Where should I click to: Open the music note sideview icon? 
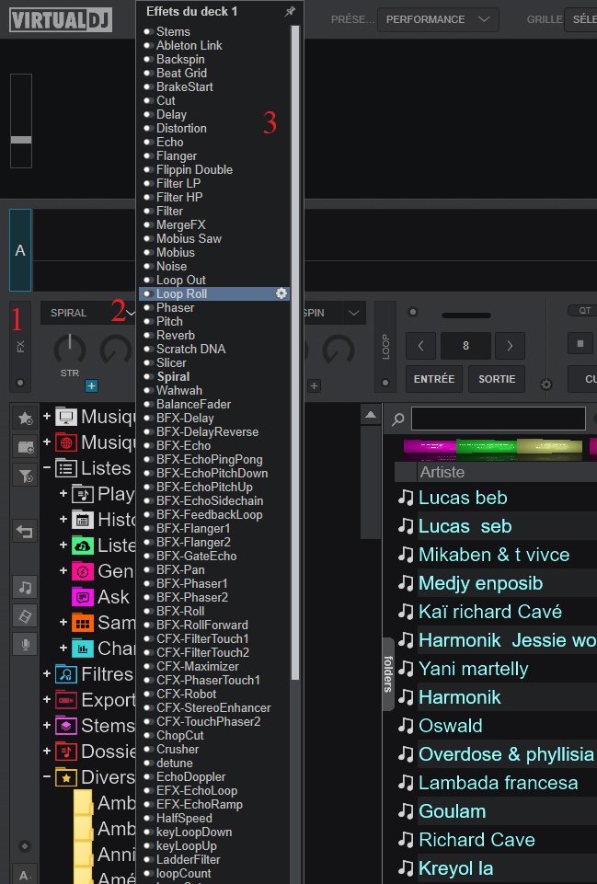tap(25, 588)
